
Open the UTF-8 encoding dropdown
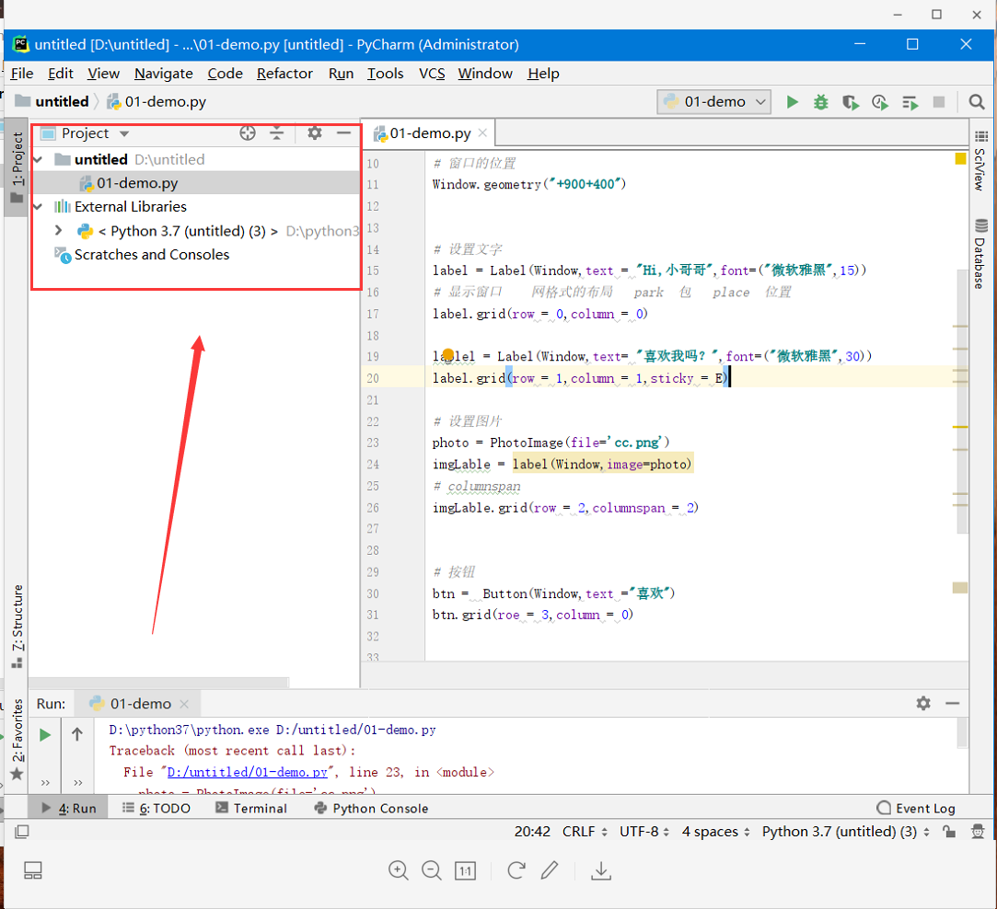(x=644, y=832)
